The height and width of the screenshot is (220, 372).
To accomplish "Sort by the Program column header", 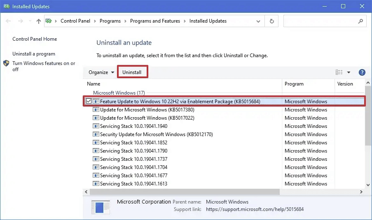I will (294, 84).
